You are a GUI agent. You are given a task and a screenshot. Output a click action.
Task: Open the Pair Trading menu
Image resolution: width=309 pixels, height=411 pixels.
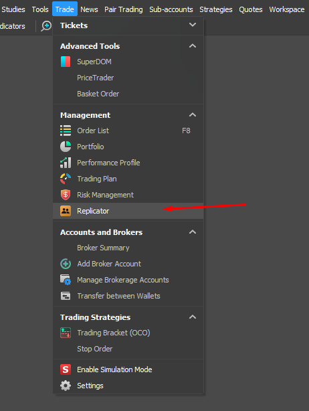(x=124, y=9)
